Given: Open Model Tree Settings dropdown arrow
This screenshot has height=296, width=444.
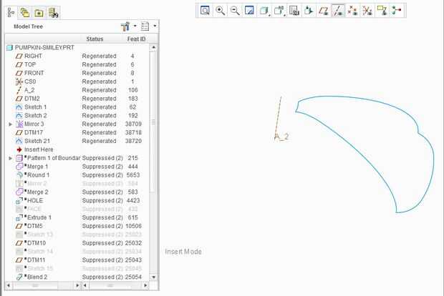Looking at the screenshot, I should (135, 26).
